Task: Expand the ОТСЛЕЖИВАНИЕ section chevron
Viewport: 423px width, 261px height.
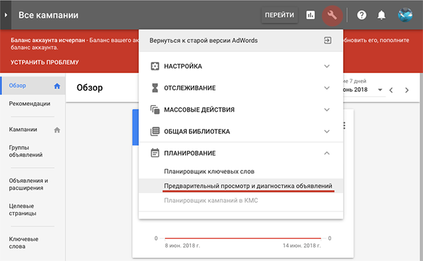Action: coord(327,88)
